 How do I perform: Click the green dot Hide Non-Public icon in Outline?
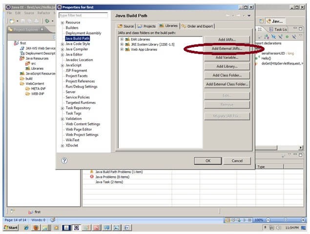coord(287,37)
